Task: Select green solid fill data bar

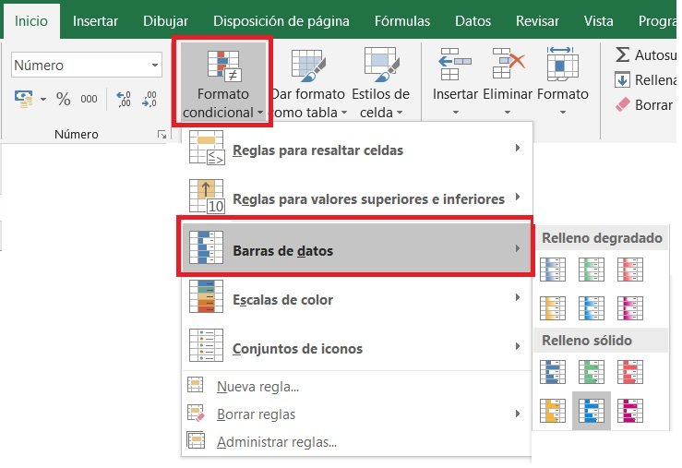Action: (591, 372)
